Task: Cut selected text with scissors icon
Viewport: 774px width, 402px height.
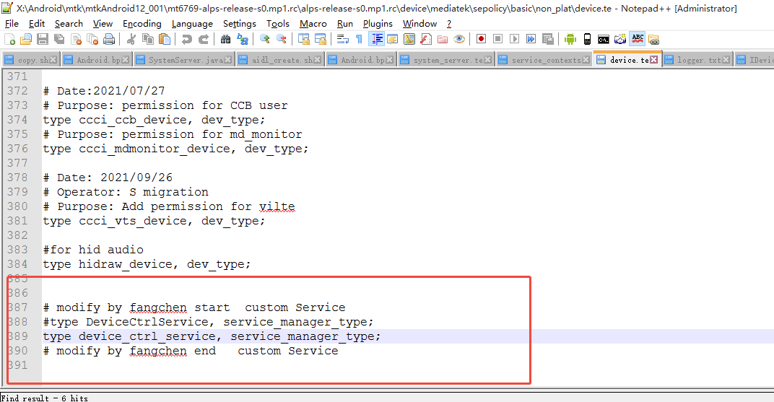Action: click(131, 40)
